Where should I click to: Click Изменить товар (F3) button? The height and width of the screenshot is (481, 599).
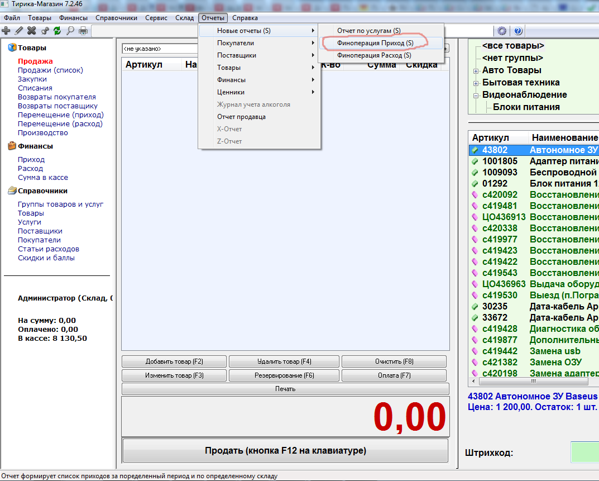pos(174,375)
